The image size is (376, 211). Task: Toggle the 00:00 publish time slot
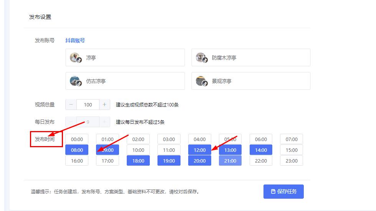[x=77, y=139]
